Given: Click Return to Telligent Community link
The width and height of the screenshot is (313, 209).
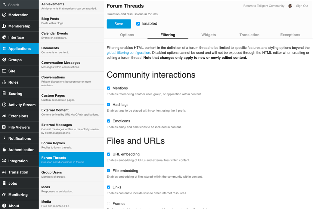Looking at the screenshot, I should tap(264, 6).
